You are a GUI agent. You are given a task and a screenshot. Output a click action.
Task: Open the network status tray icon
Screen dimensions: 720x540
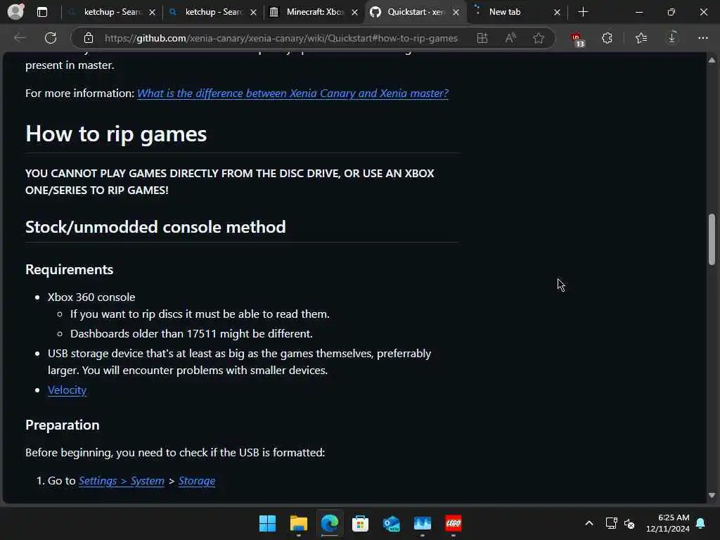point(611,523)
